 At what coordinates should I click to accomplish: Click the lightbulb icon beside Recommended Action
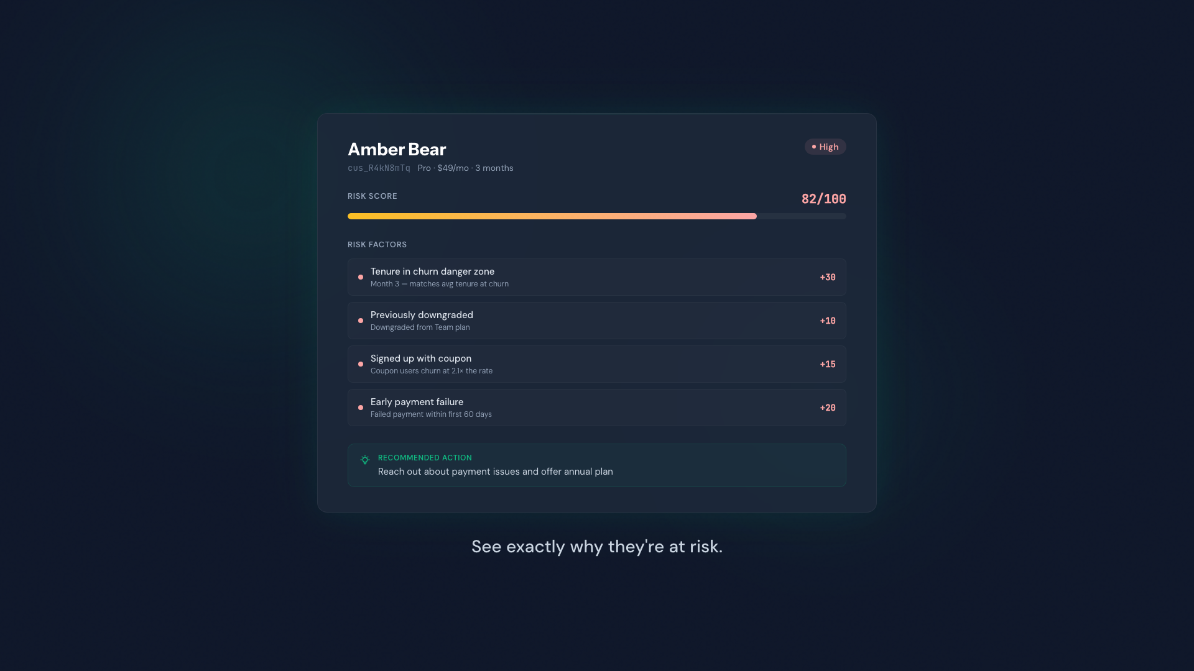(365, 460)
